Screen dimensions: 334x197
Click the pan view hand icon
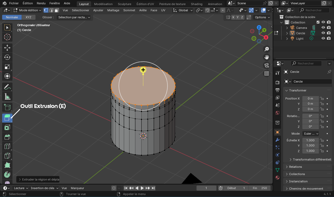coord(267,57)
